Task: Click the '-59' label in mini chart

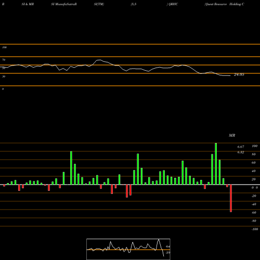Action: point(167,253)
